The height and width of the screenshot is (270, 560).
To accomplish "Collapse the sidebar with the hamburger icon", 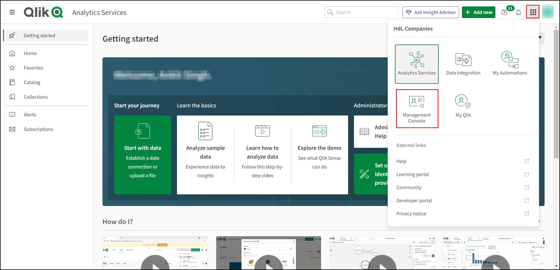I will (12, 12).
